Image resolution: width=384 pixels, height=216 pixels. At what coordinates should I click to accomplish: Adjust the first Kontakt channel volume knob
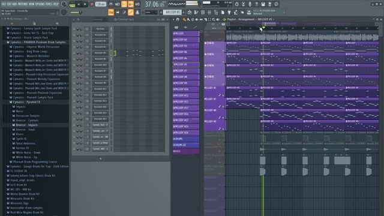[x=80, y=29]
